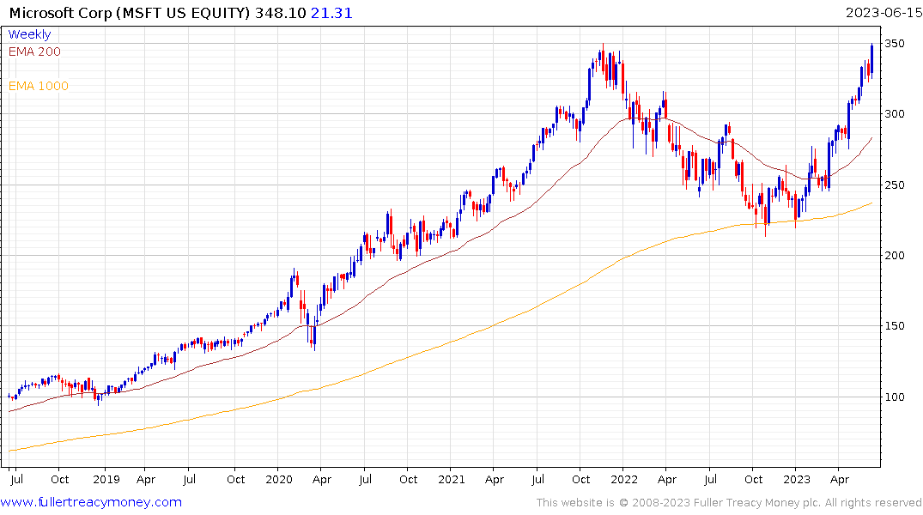
Task: Click the 350 price axis label
Action: click(895, 44)
